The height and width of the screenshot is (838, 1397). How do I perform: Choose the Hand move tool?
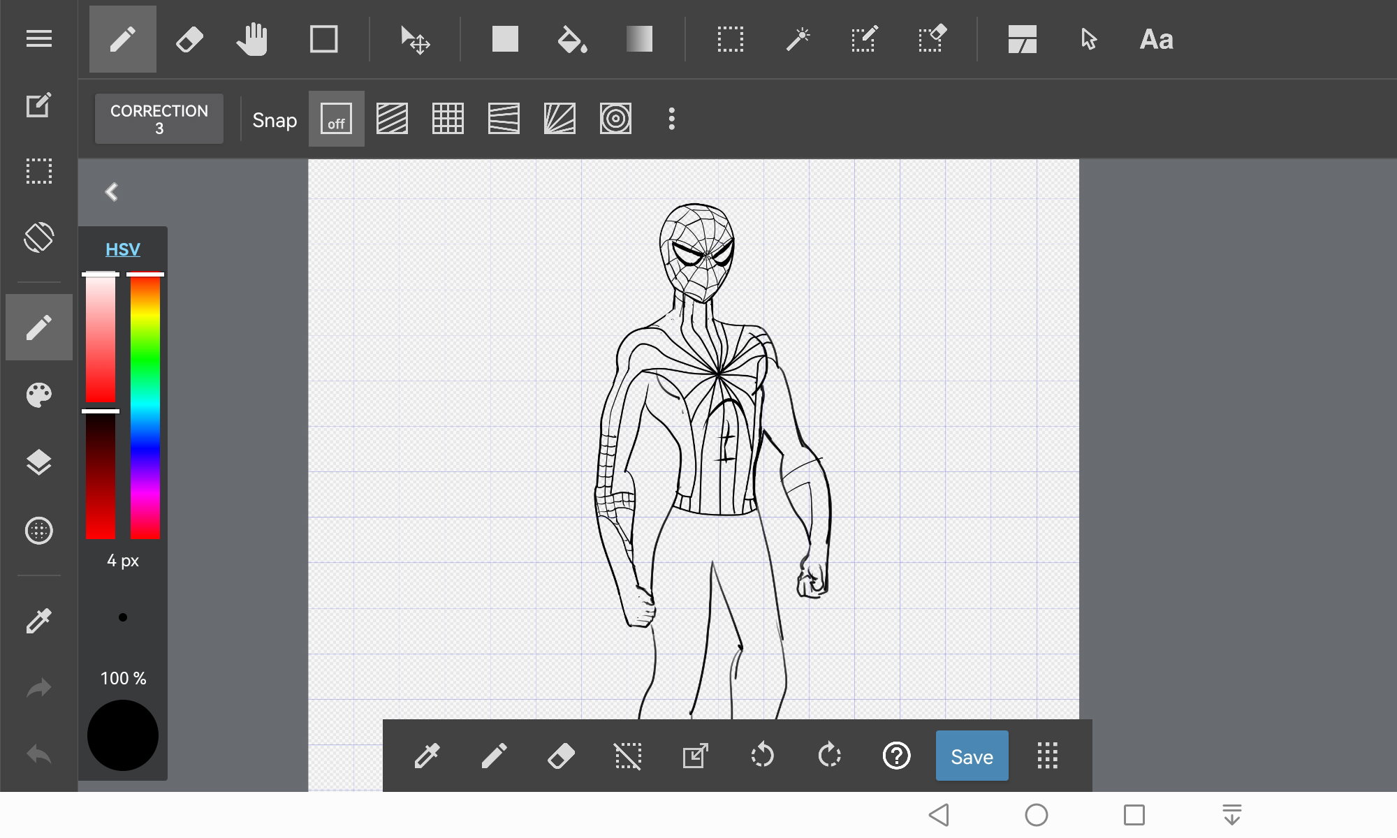[x=252, y=39]
